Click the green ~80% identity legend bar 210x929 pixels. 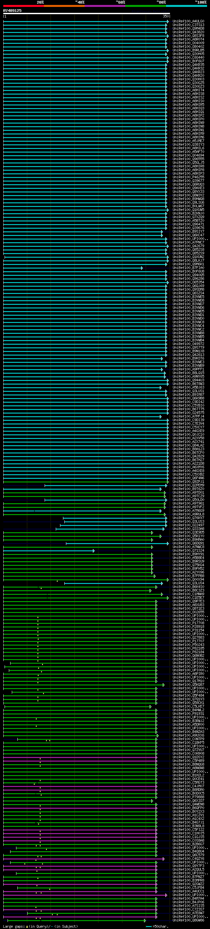click(146, 6)
